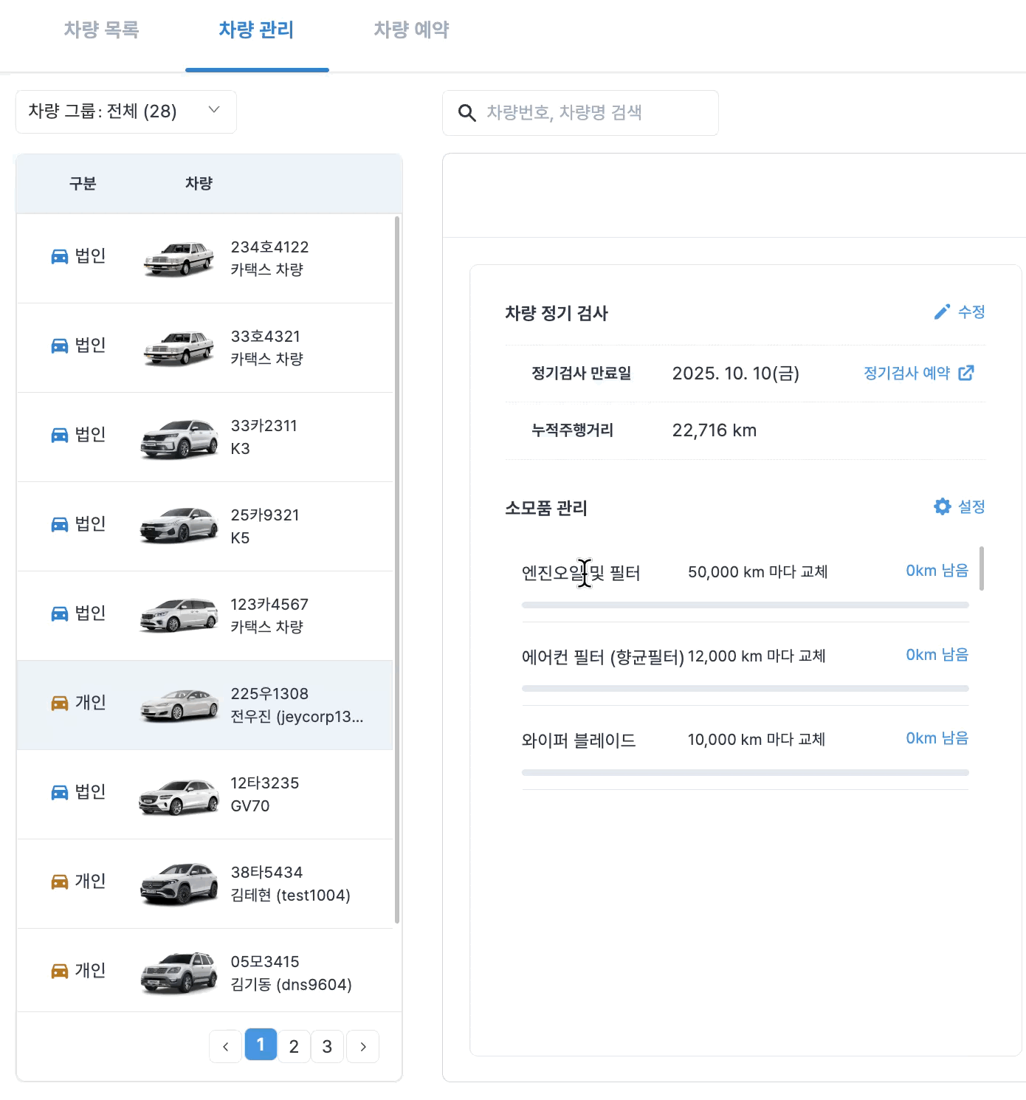Image resolution: width=1026 pixels, height=1100 pixels.
Task: Switch to the 차량 예약 tab
Action: pos(411,30)
